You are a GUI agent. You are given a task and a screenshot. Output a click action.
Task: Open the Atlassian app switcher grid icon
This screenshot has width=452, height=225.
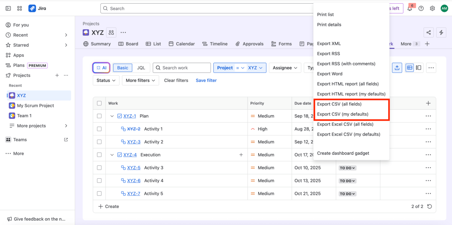click(x=19, y=8)
